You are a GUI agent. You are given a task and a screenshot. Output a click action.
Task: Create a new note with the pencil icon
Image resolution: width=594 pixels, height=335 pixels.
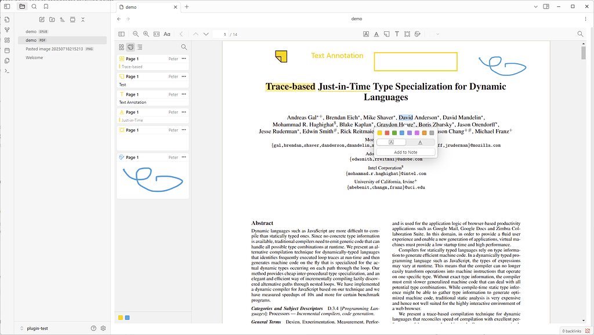tap(42, 19)
